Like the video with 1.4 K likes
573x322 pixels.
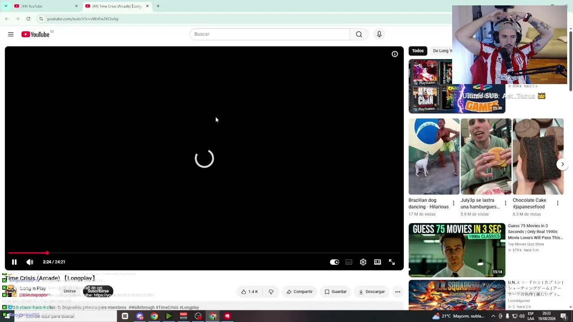(249, 292)
